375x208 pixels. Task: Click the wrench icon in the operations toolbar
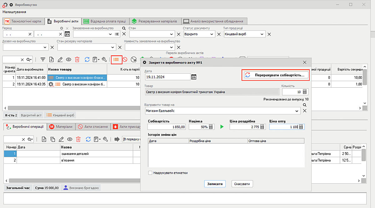[105, 139]
